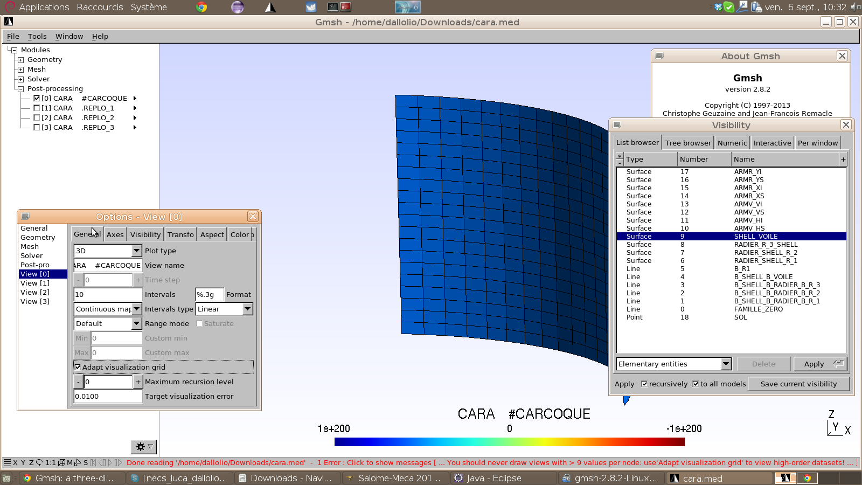Expand the Mesh module tree node

click(20, 70)
